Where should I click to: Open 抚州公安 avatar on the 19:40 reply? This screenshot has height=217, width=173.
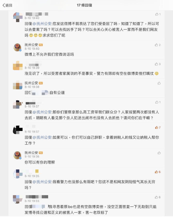coord(17,47)
